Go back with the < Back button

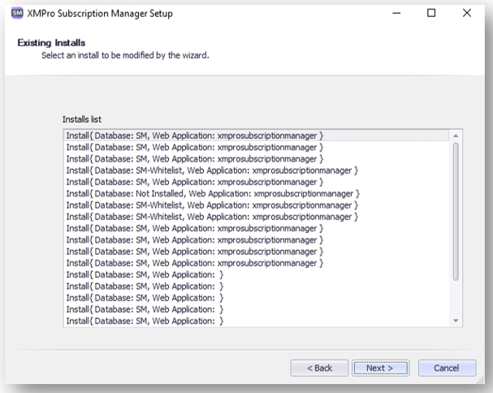tap(319, 368)
